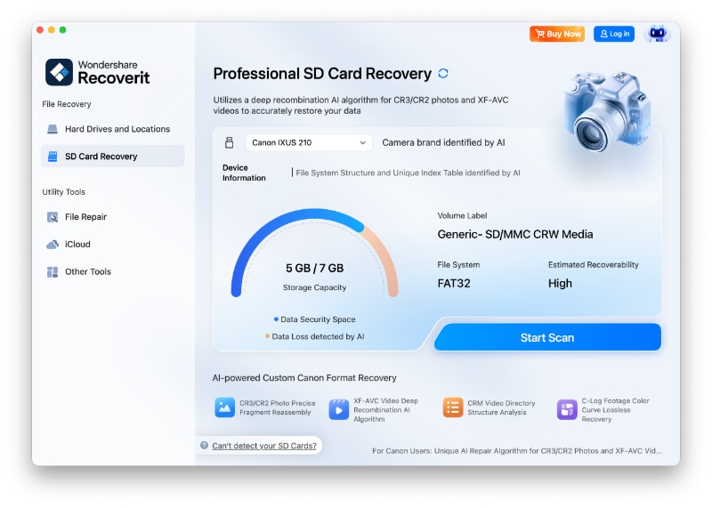The height and width of the screenshot is (508, 712).
Task: Click XF-AVC Video Deep Recombination icon
Action: pyautogui.click(x=339, y=410)
